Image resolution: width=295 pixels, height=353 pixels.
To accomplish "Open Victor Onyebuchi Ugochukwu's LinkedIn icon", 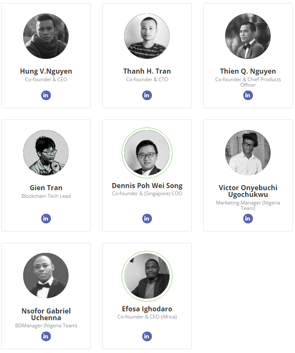I will 248,219.
